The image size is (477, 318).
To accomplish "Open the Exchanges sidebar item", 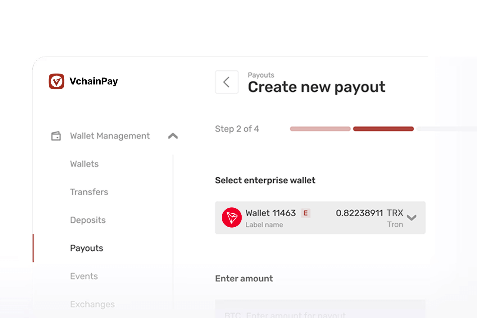I will pyautogui.click(x=92, y=304).
